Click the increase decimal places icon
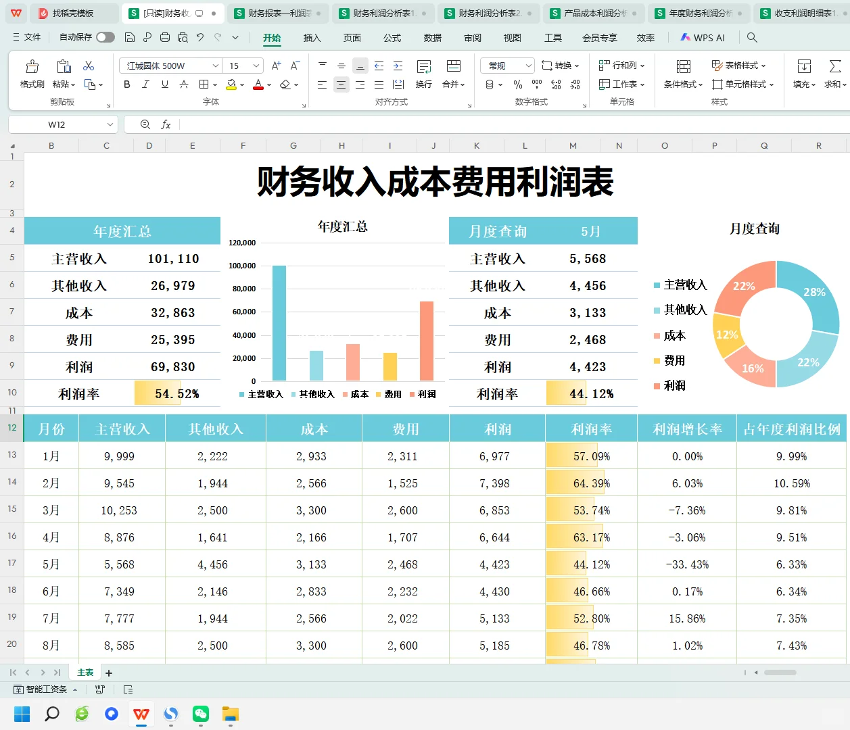 pos(556,84)
